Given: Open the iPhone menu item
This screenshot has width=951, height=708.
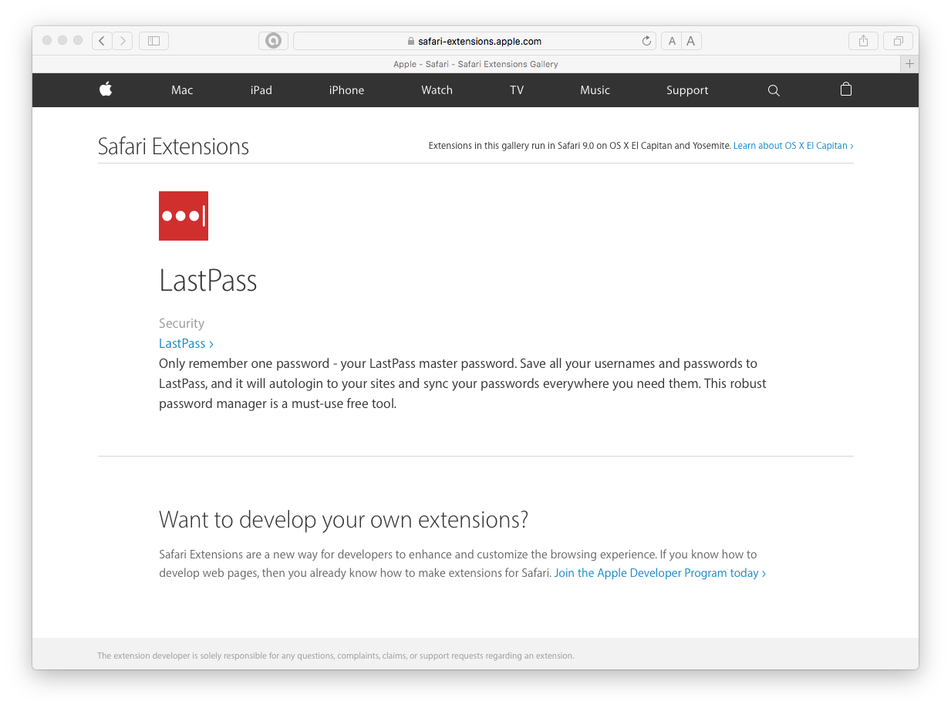Looking at the screenshot, I should (346, 90).
